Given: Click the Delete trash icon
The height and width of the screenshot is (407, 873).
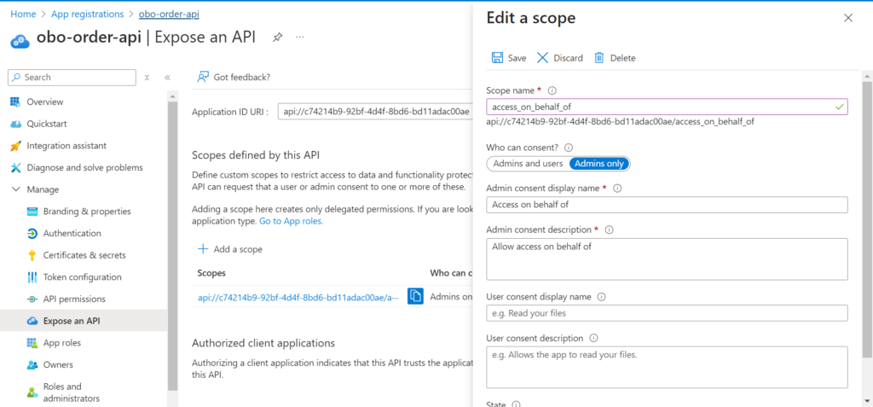Looking at the screenshot, I should click(599, 58).
